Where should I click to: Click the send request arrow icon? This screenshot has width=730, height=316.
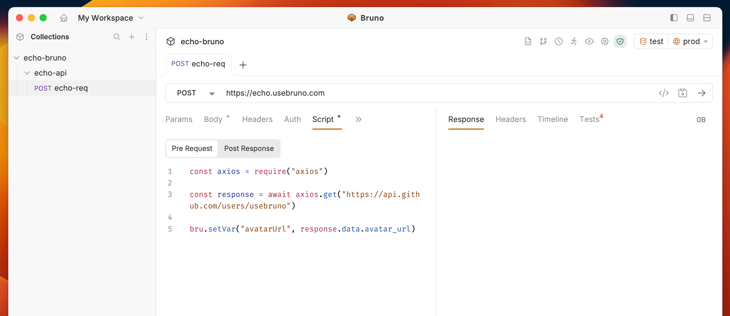[702, 93]
